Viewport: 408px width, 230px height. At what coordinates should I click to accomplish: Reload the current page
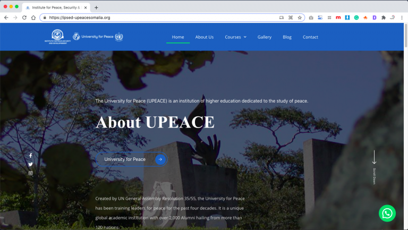24,18
